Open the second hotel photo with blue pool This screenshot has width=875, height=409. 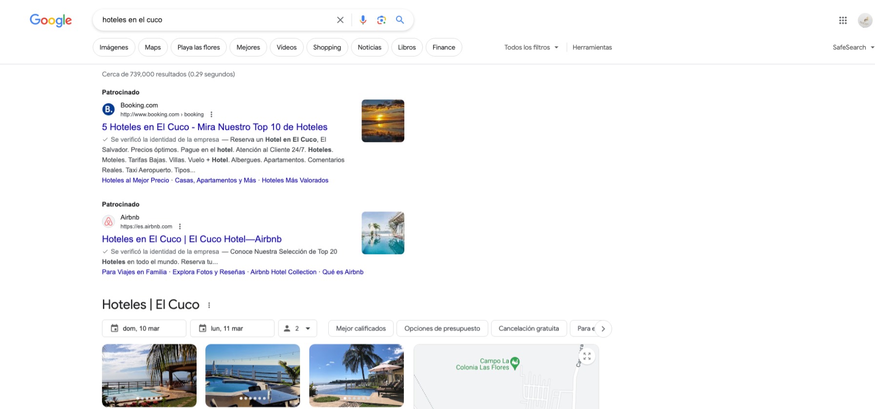click(253, 375)
